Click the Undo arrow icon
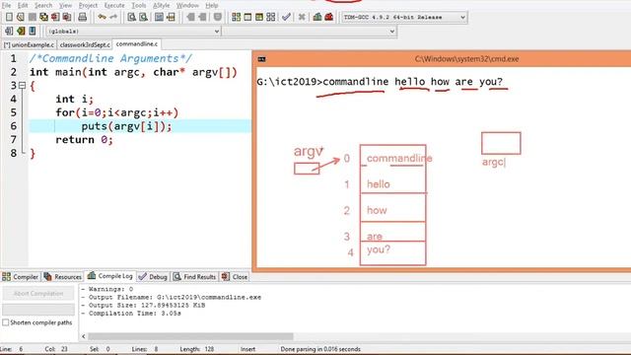 [x=102, y=17]
